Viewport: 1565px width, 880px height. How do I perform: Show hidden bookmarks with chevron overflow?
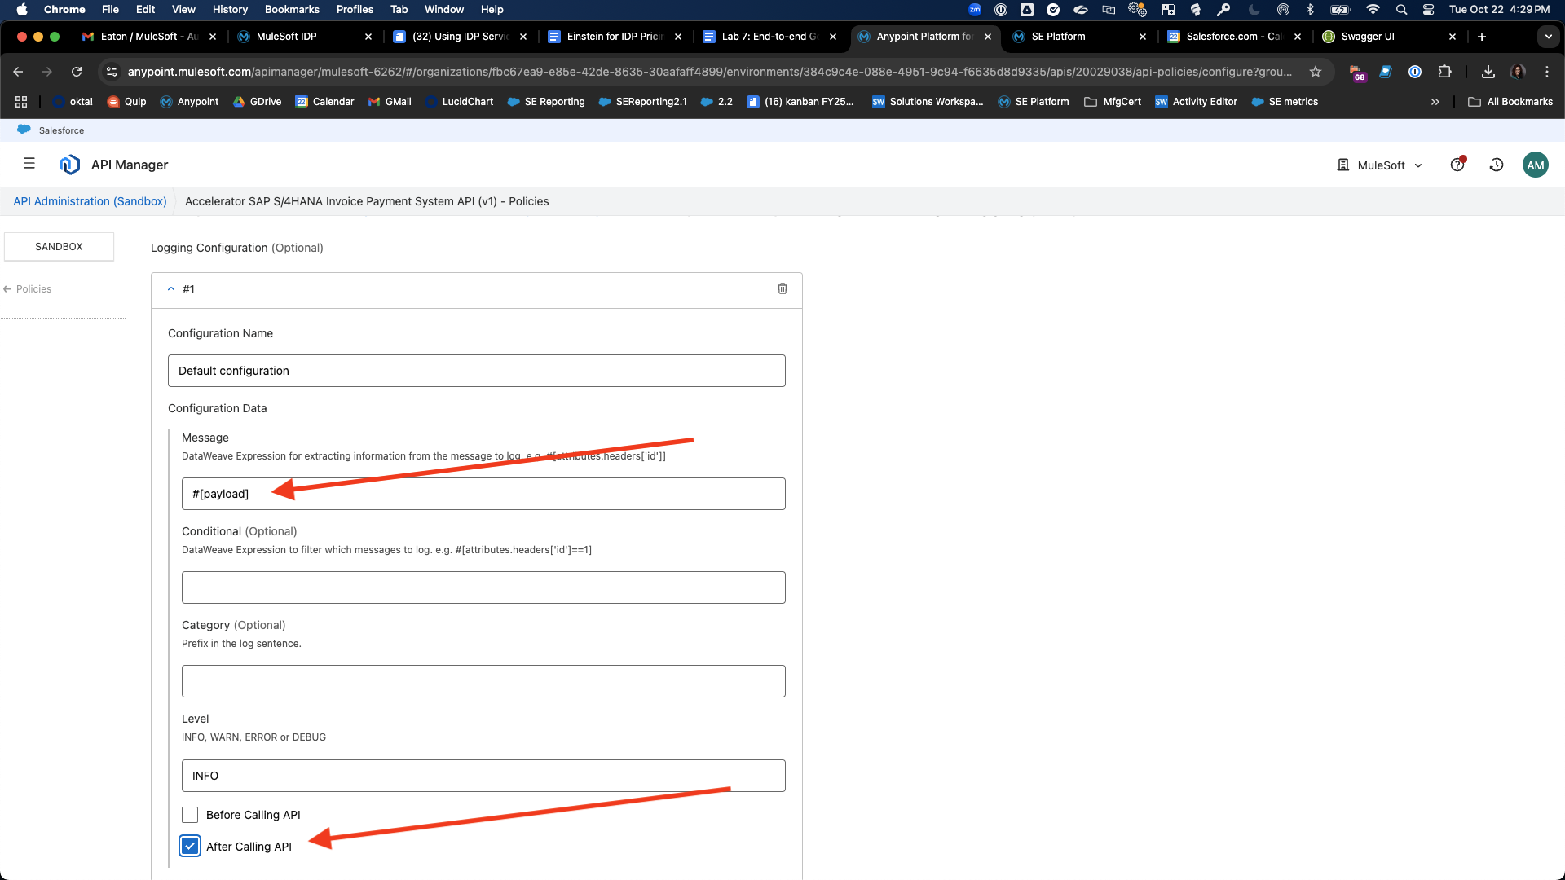(1435, 102)
